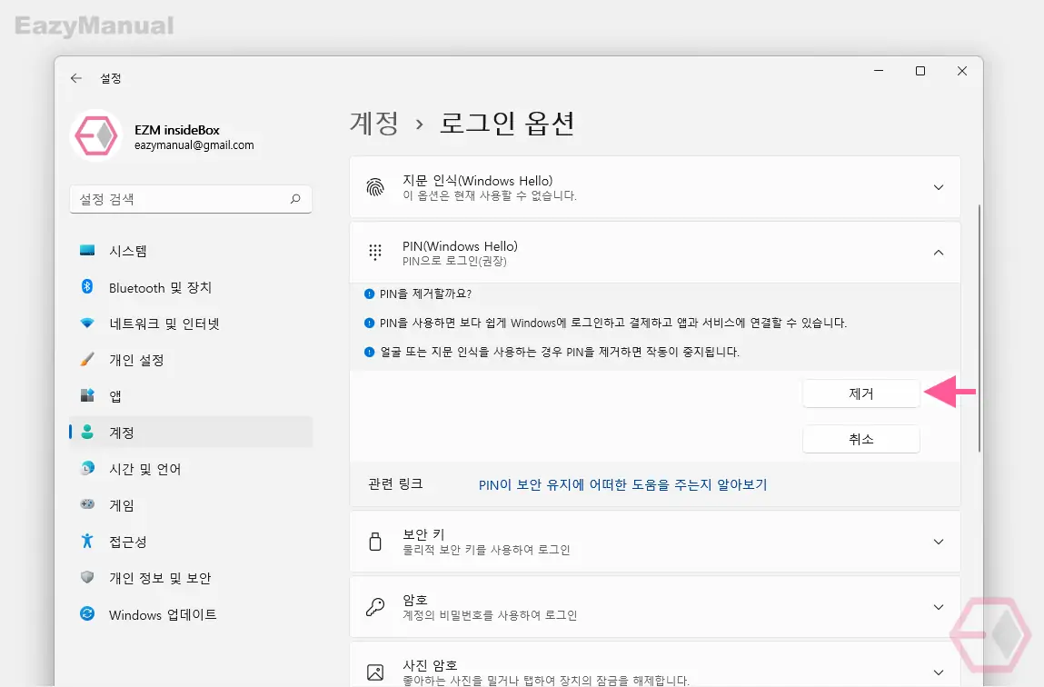Click the network Wi-Fi icon
The height and width of the screenshot is (687, 1044).
click(x=87, y=324)
